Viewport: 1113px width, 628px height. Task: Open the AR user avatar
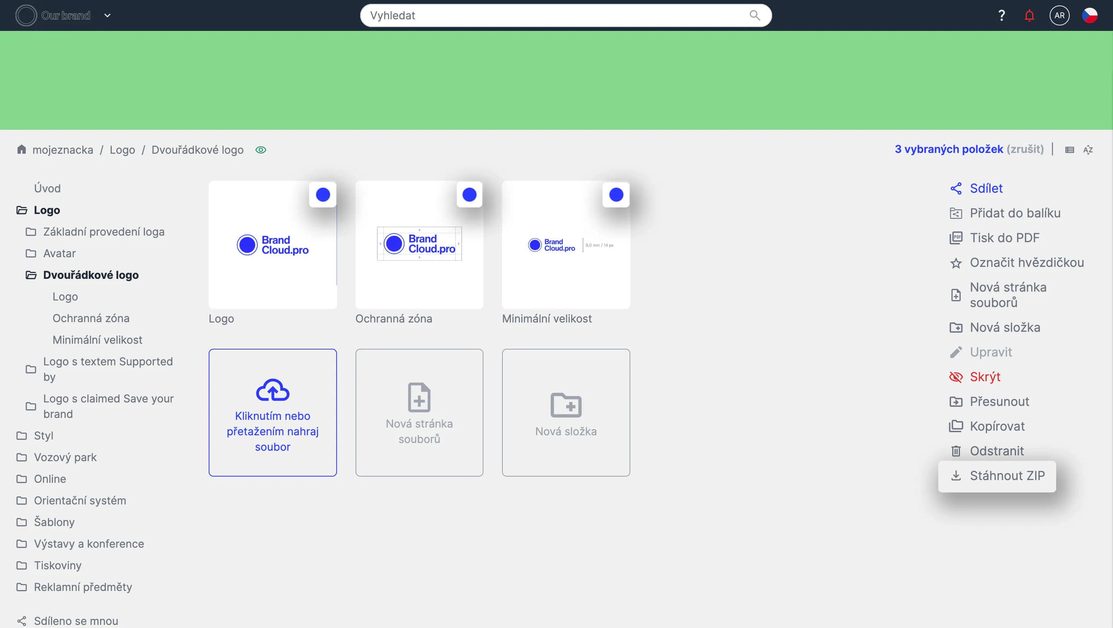[x=1059, y=15]
